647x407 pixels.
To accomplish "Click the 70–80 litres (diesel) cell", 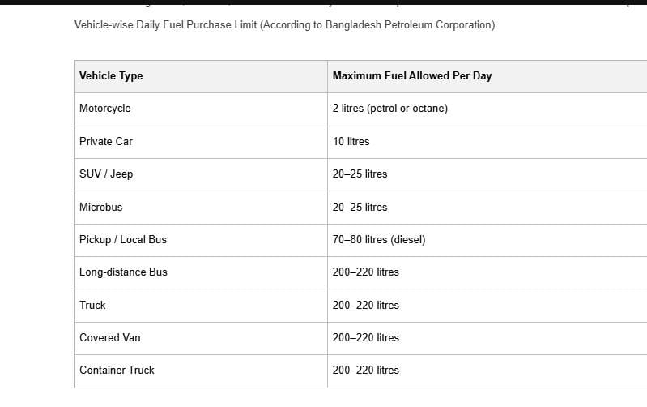I will (378, 239).
